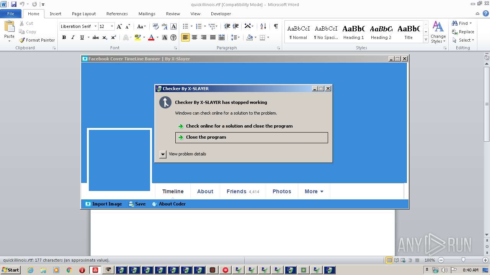The height and width of the screenshot is (275, 490).
Task: Open the Photos tab in banner
Action: point(282,191)
